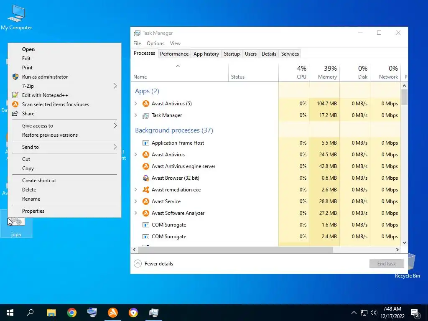The width and height of the screenshot is (428, 321).
Task: Click the taskbar clock showing 7:48 AM
Action: click(x=392, y=313)
